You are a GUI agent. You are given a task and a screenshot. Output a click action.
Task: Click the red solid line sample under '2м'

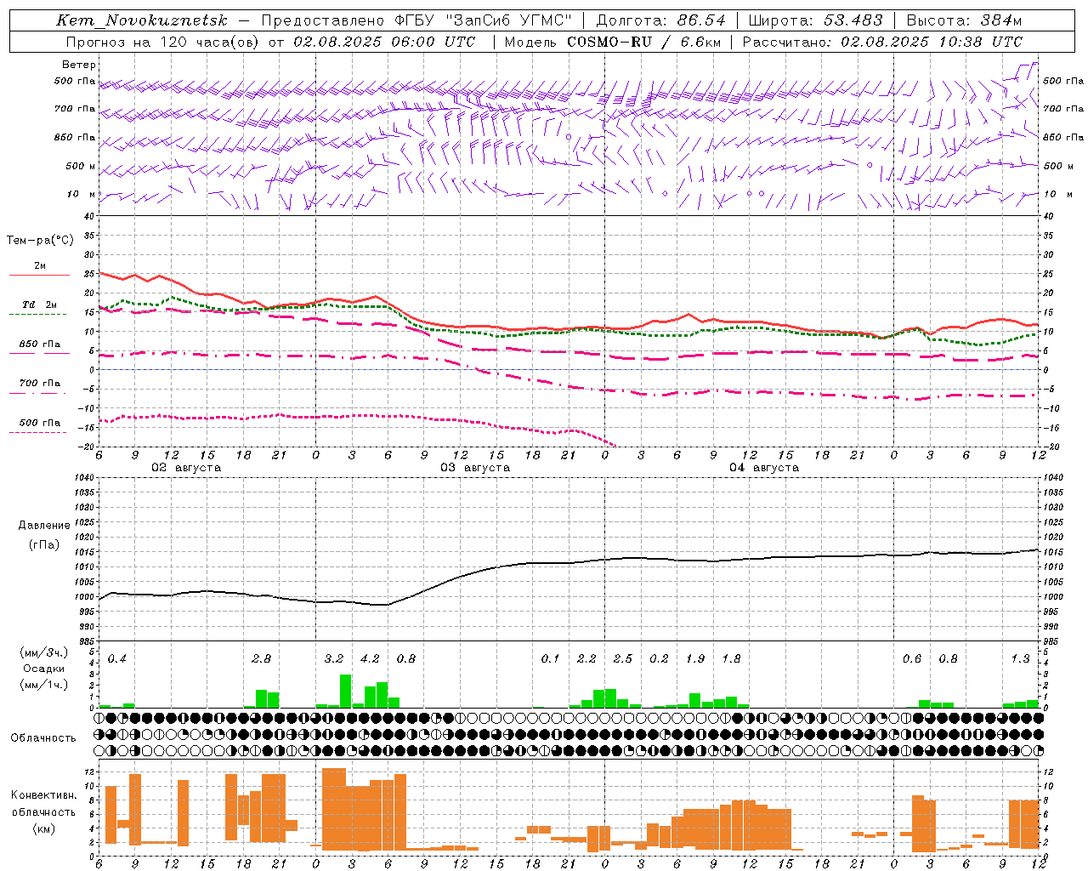pyautogui.click(x=39, y=276)
